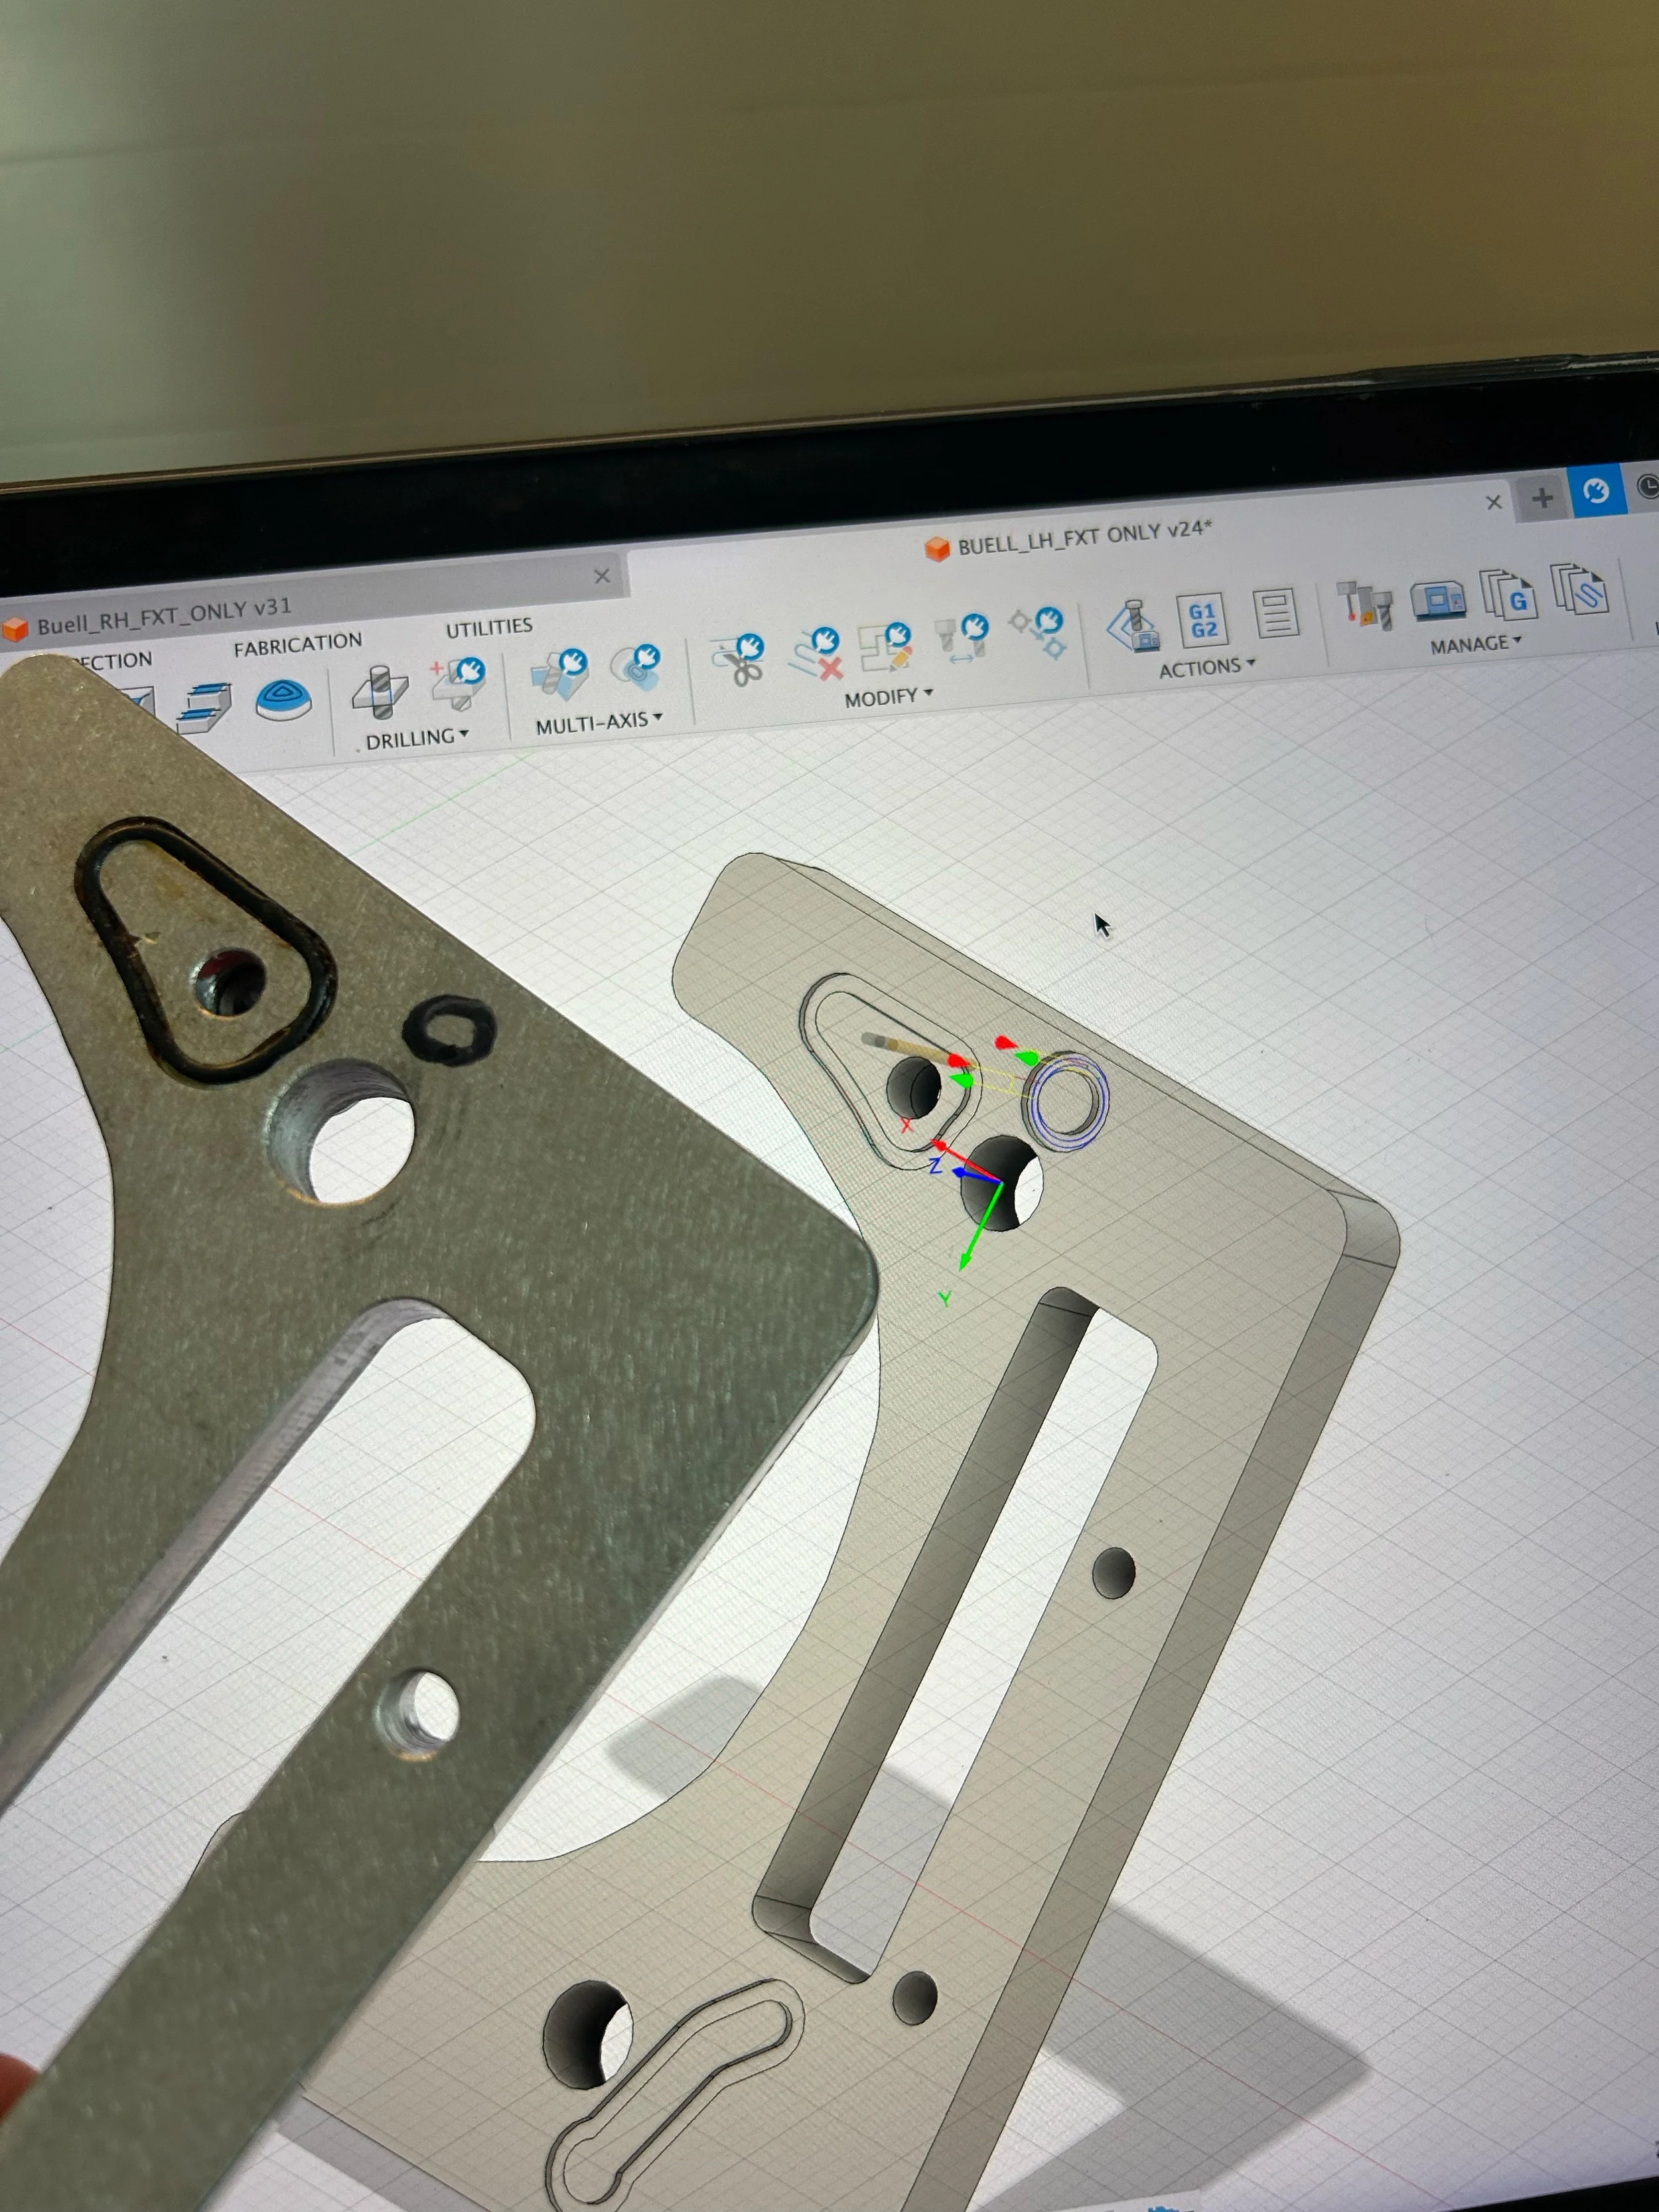
Task: Click the plus button for new design tab
Action: (1542, 497)
